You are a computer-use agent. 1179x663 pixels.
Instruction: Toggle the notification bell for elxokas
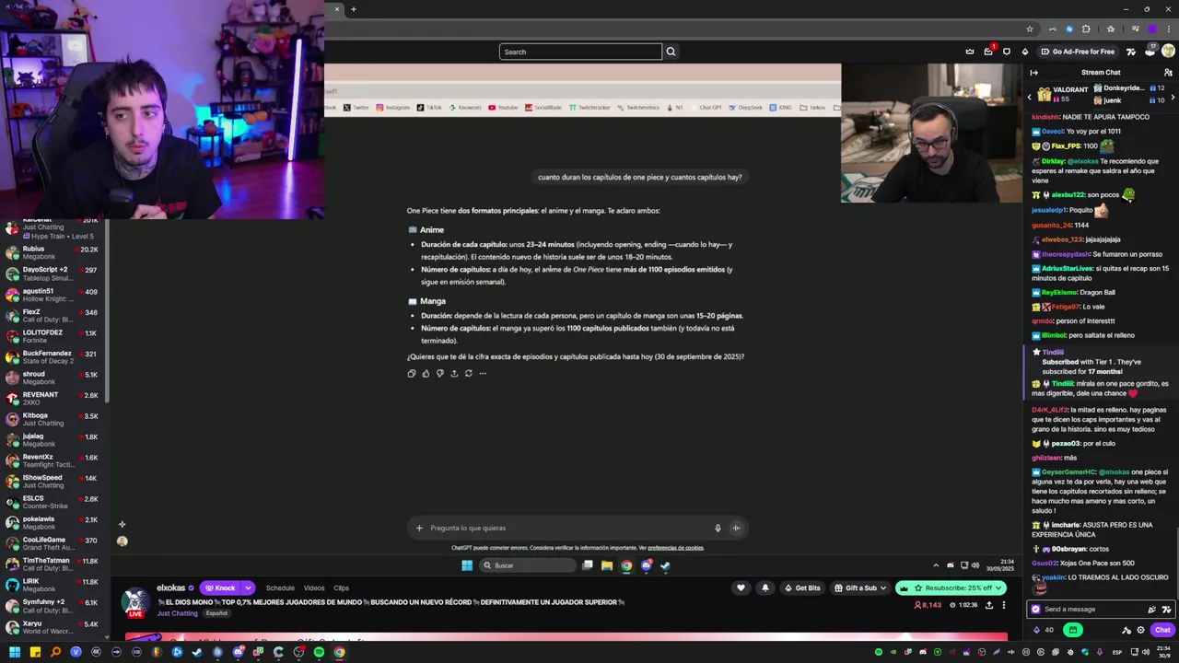765,587
